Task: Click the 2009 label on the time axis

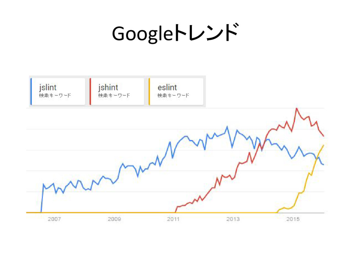Action: pos(114,219)
